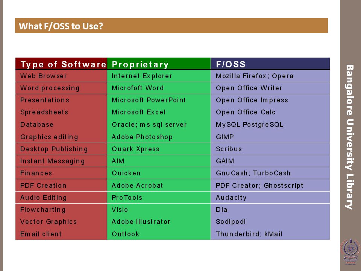The height and width of the screenshot is (271, 361).
Task: Click the 'Bangalore University Library' sidebar text
Action: (349, 137)
